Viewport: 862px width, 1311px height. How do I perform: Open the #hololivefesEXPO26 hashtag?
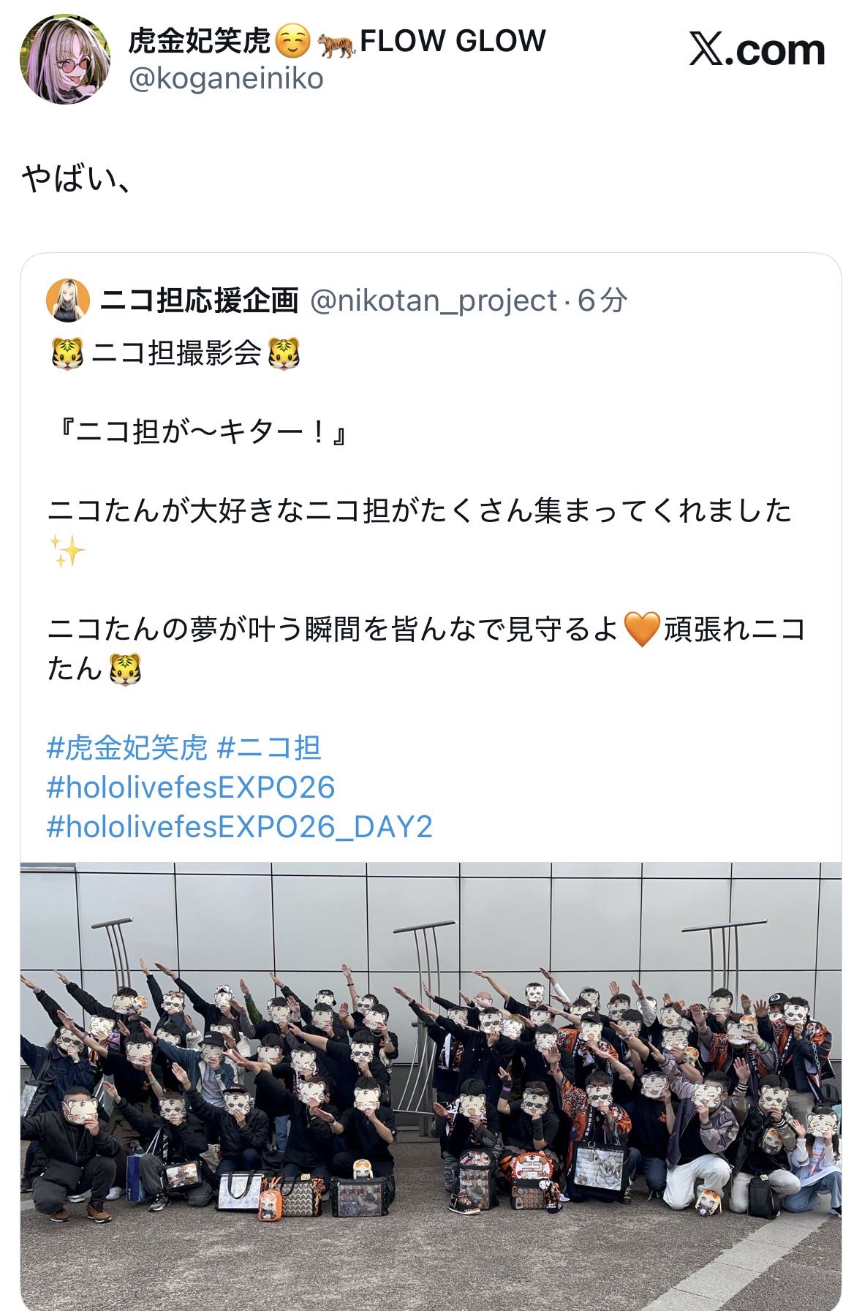tap(191, 787)
